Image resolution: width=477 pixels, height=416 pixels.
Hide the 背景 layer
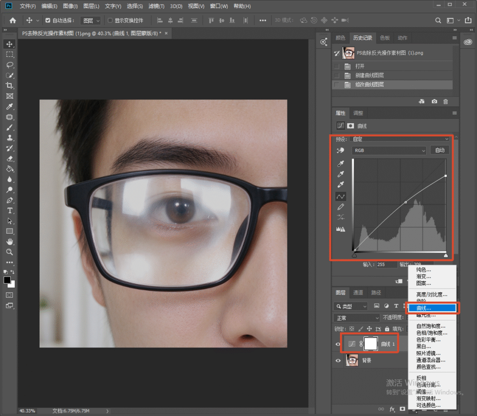pos(338,361)
